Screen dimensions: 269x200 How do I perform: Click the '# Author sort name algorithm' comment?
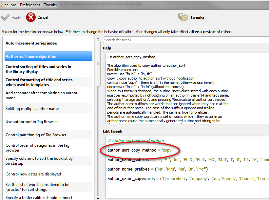point(136,141)
